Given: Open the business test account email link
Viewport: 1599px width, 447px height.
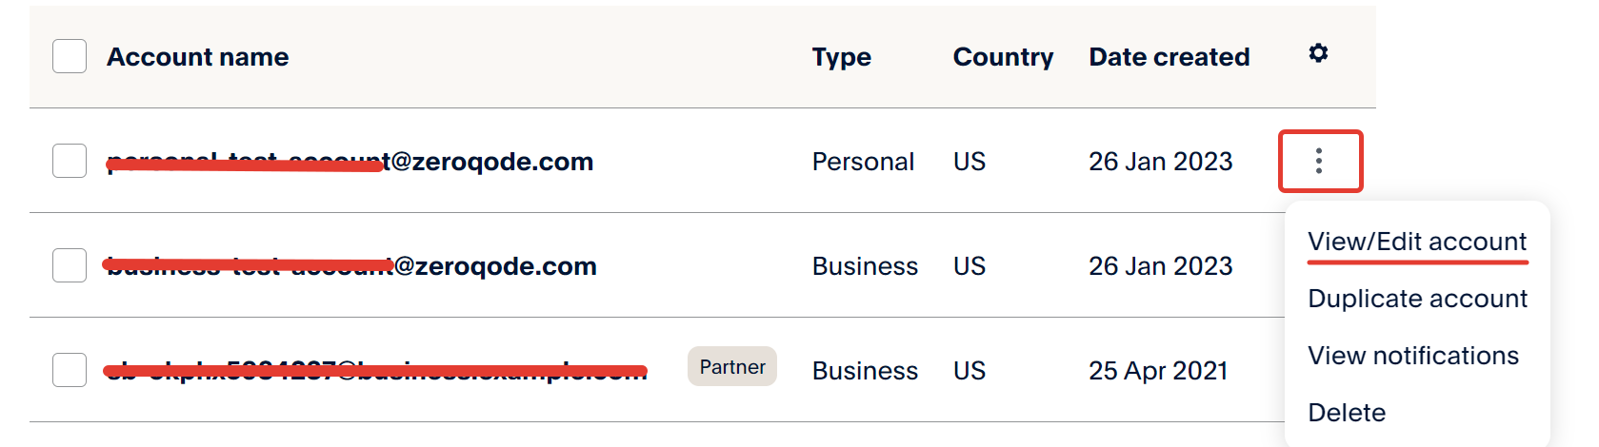Looking at the screenshot, I should (350, 266).
